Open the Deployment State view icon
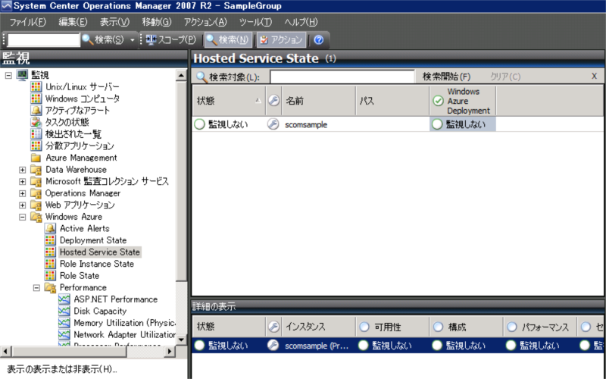 (x=50, y=240)
